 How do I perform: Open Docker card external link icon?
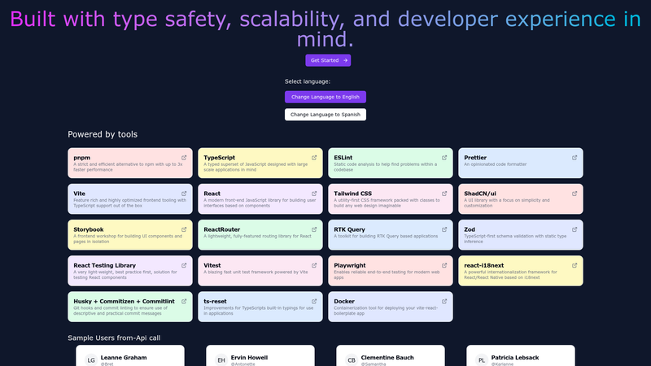coord(444,301)
